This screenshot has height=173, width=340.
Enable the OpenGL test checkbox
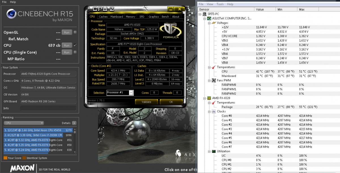(x=75, y=32)
